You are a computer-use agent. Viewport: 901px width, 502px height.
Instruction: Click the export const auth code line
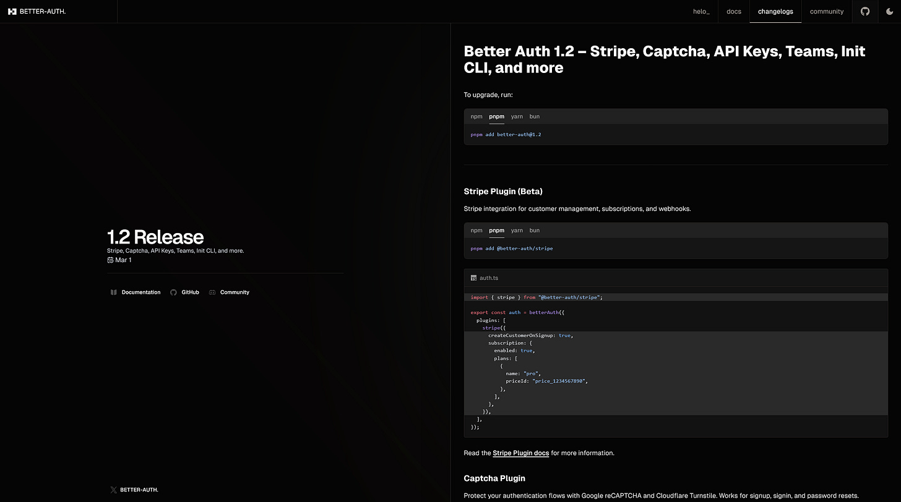517,312
